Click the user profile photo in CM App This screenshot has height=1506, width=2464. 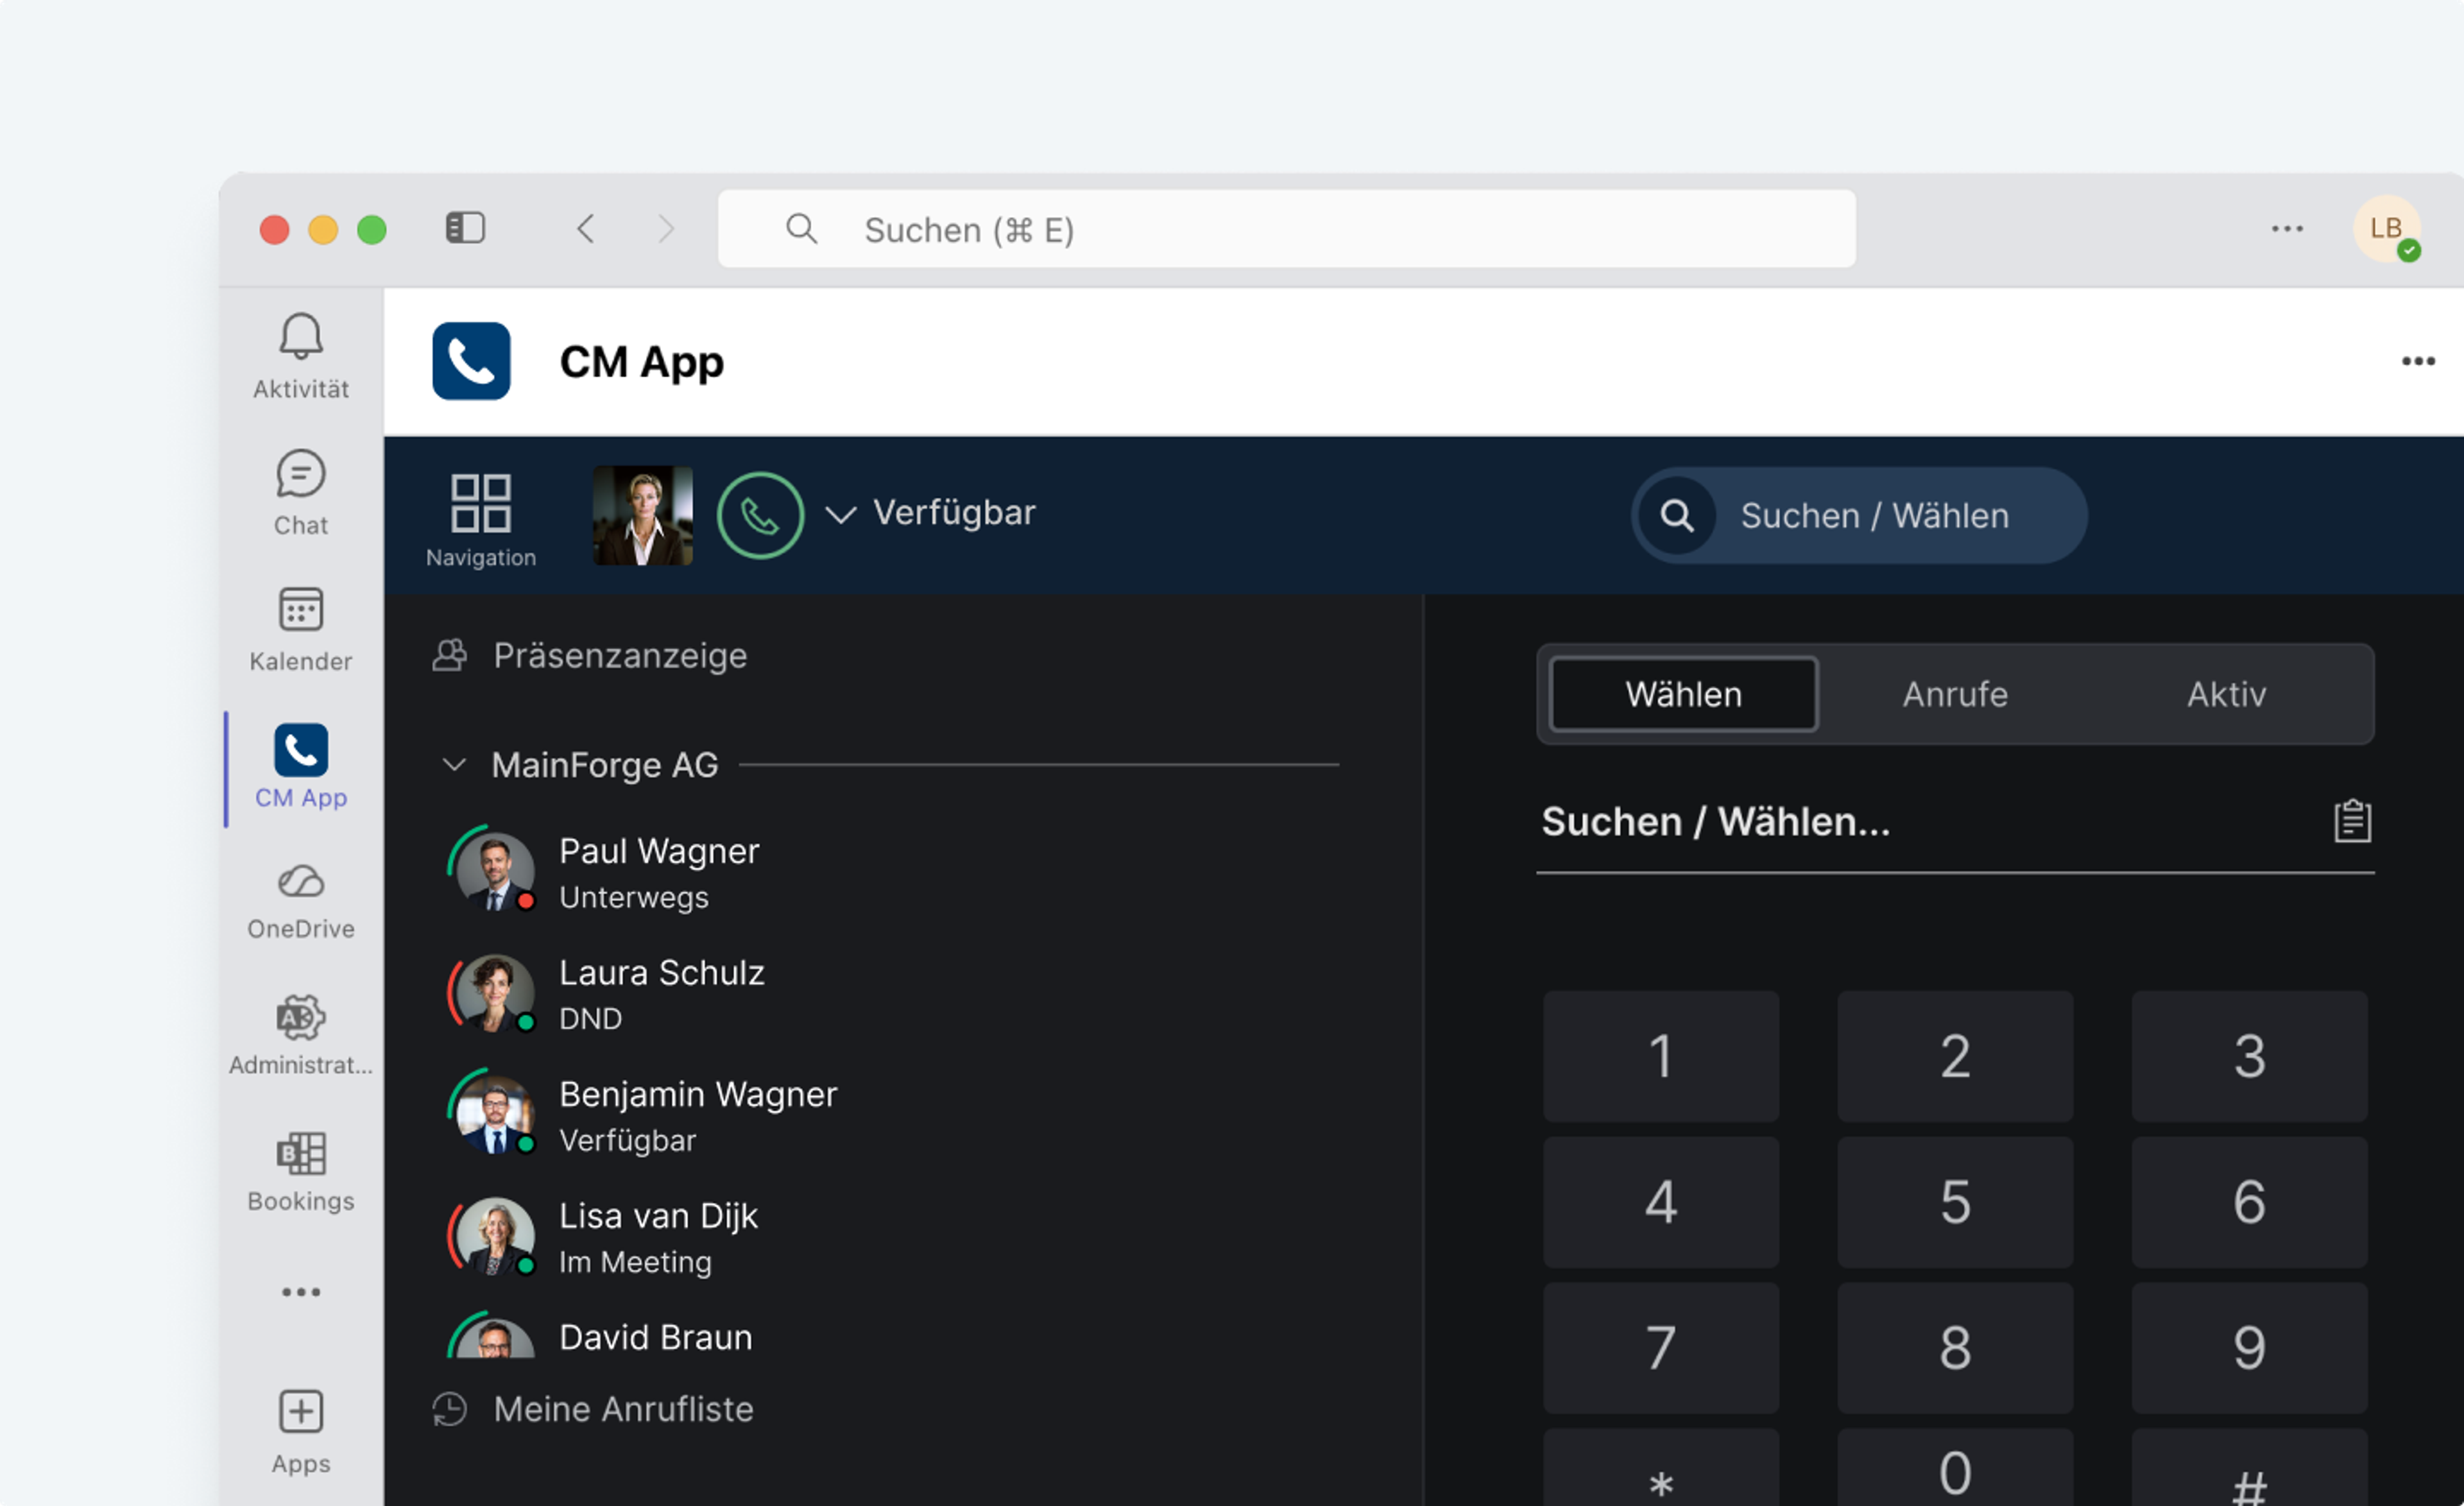[x=643, y=515]
